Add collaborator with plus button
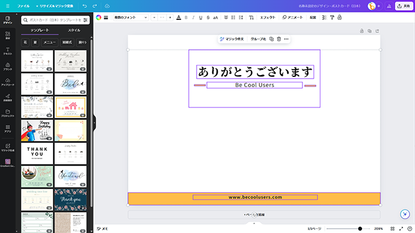The width and height of the screenshot is (415, 233). click(379, 6)
